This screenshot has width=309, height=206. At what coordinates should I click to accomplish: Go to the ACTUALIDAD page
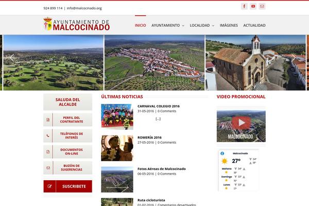coord(254,25)
